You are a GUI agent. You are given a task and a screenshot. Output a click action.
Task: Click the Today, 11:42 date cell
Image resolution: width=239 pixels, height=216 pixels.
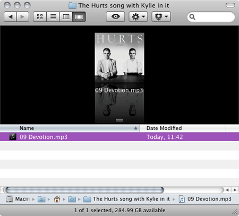165,137
